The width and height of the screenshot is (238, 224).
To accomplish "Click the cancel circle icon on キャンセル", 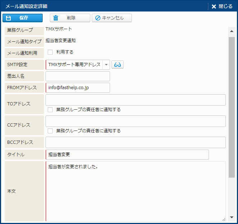I will (97, 18).
